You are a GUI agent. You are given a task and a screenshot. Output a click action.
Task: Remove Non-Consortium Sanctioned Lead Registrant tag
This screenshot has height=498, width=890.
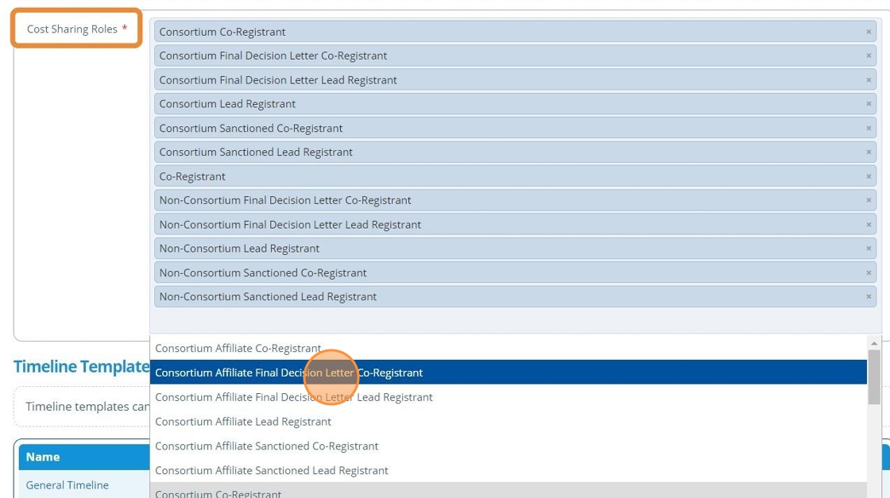coord(869,296)
